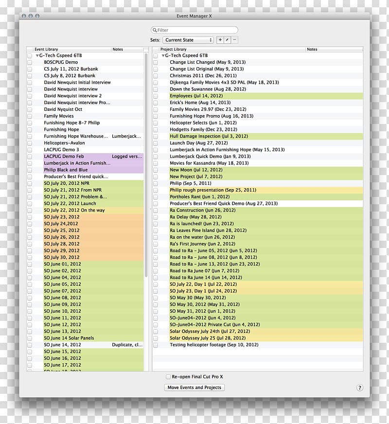Viewport: 389px width, 424px height.
Task: Select the Solar Odyssey July 24th project
Action: pos(210,332)
